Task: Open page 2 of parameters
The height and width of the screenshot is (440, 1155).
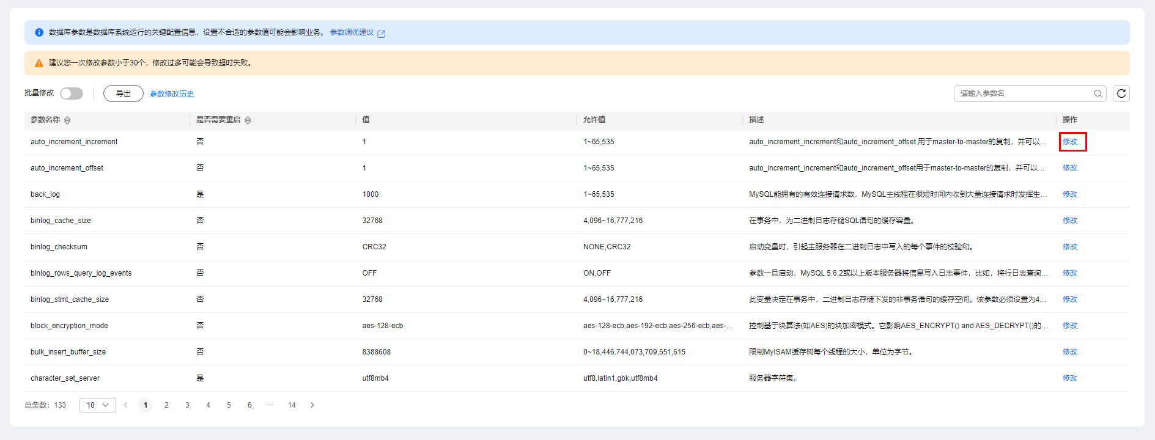Action: pos(166,405)
